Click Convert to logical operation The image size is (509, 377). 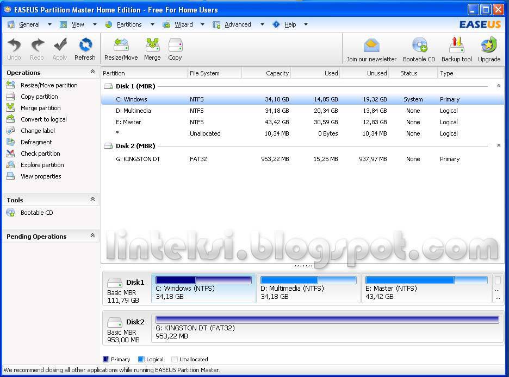tap(44, 119)
